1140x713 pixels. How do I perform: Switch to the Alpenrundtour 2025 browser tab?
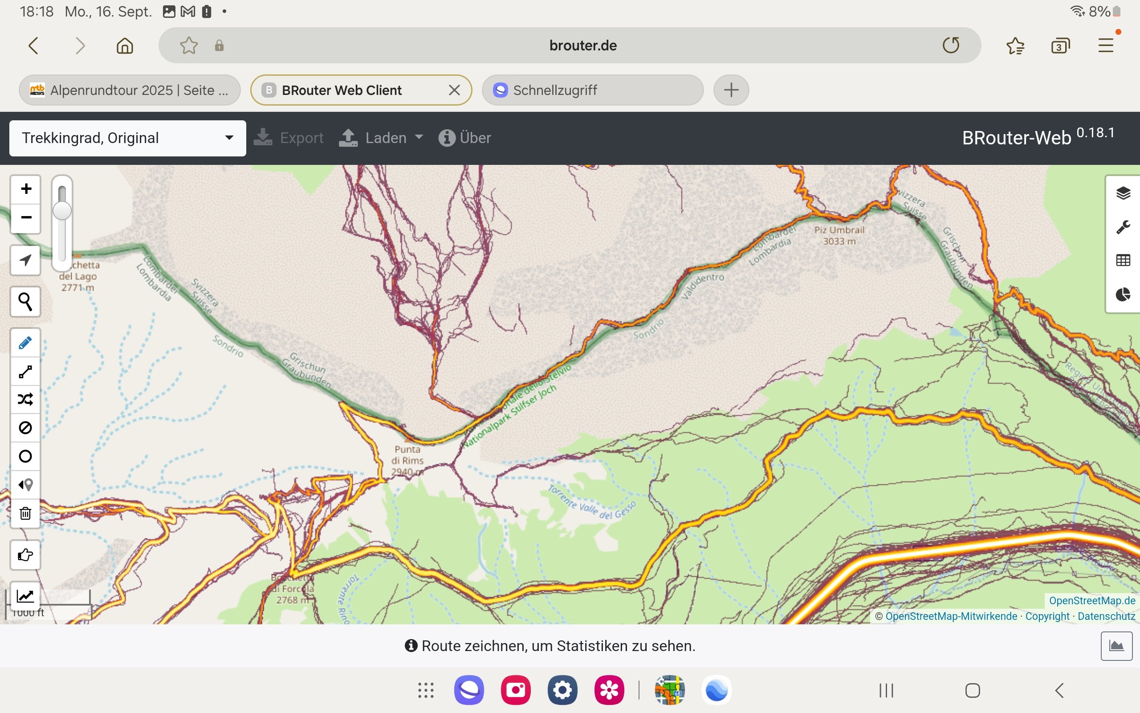tap(130, 90)
